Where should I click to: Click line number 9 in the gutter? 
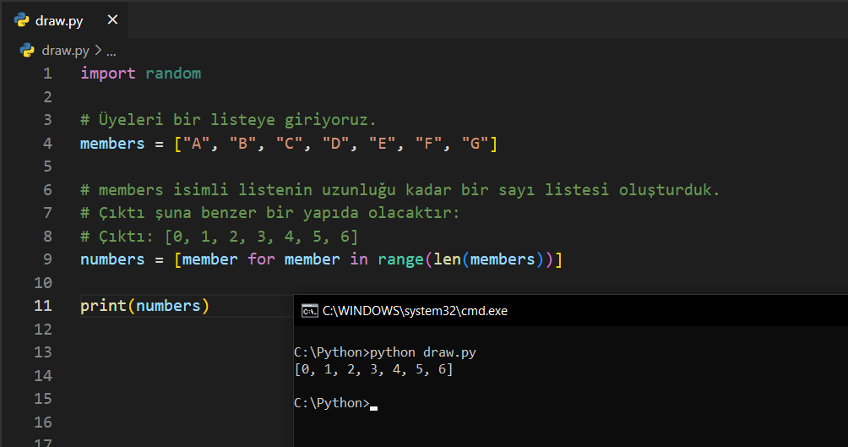point(47,259)
